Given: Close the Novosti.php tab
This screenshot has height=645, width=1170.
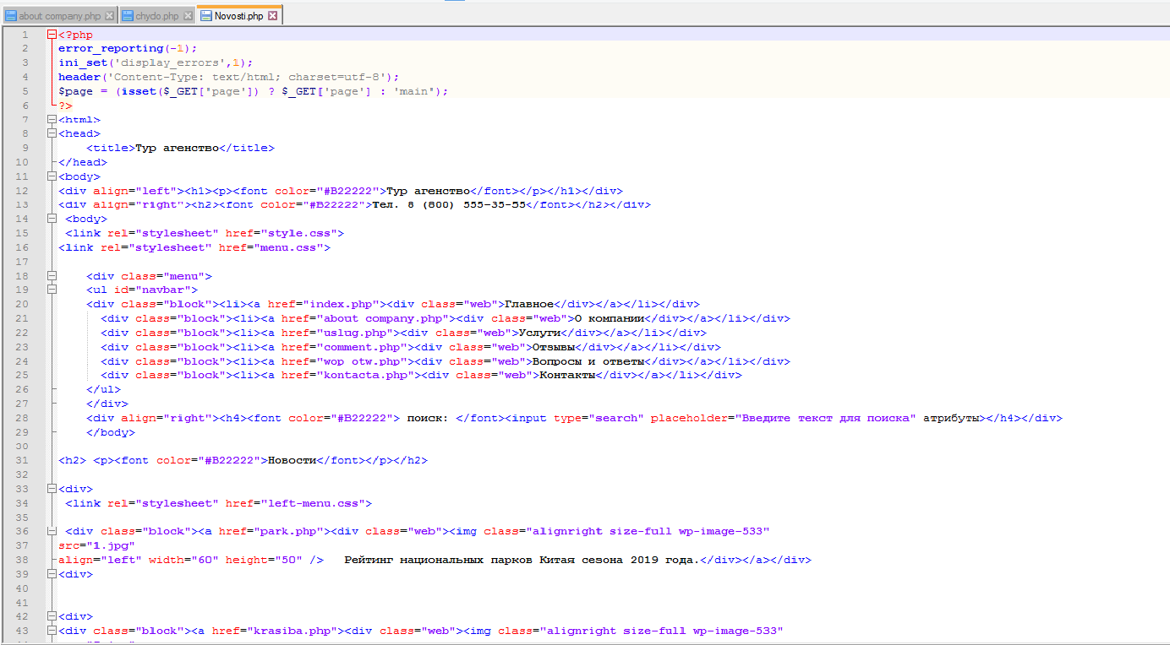Looking at the screenshot, I should 272,16.
